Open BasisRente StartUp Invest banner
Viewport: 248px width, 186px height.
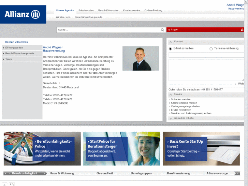(201, 149)
